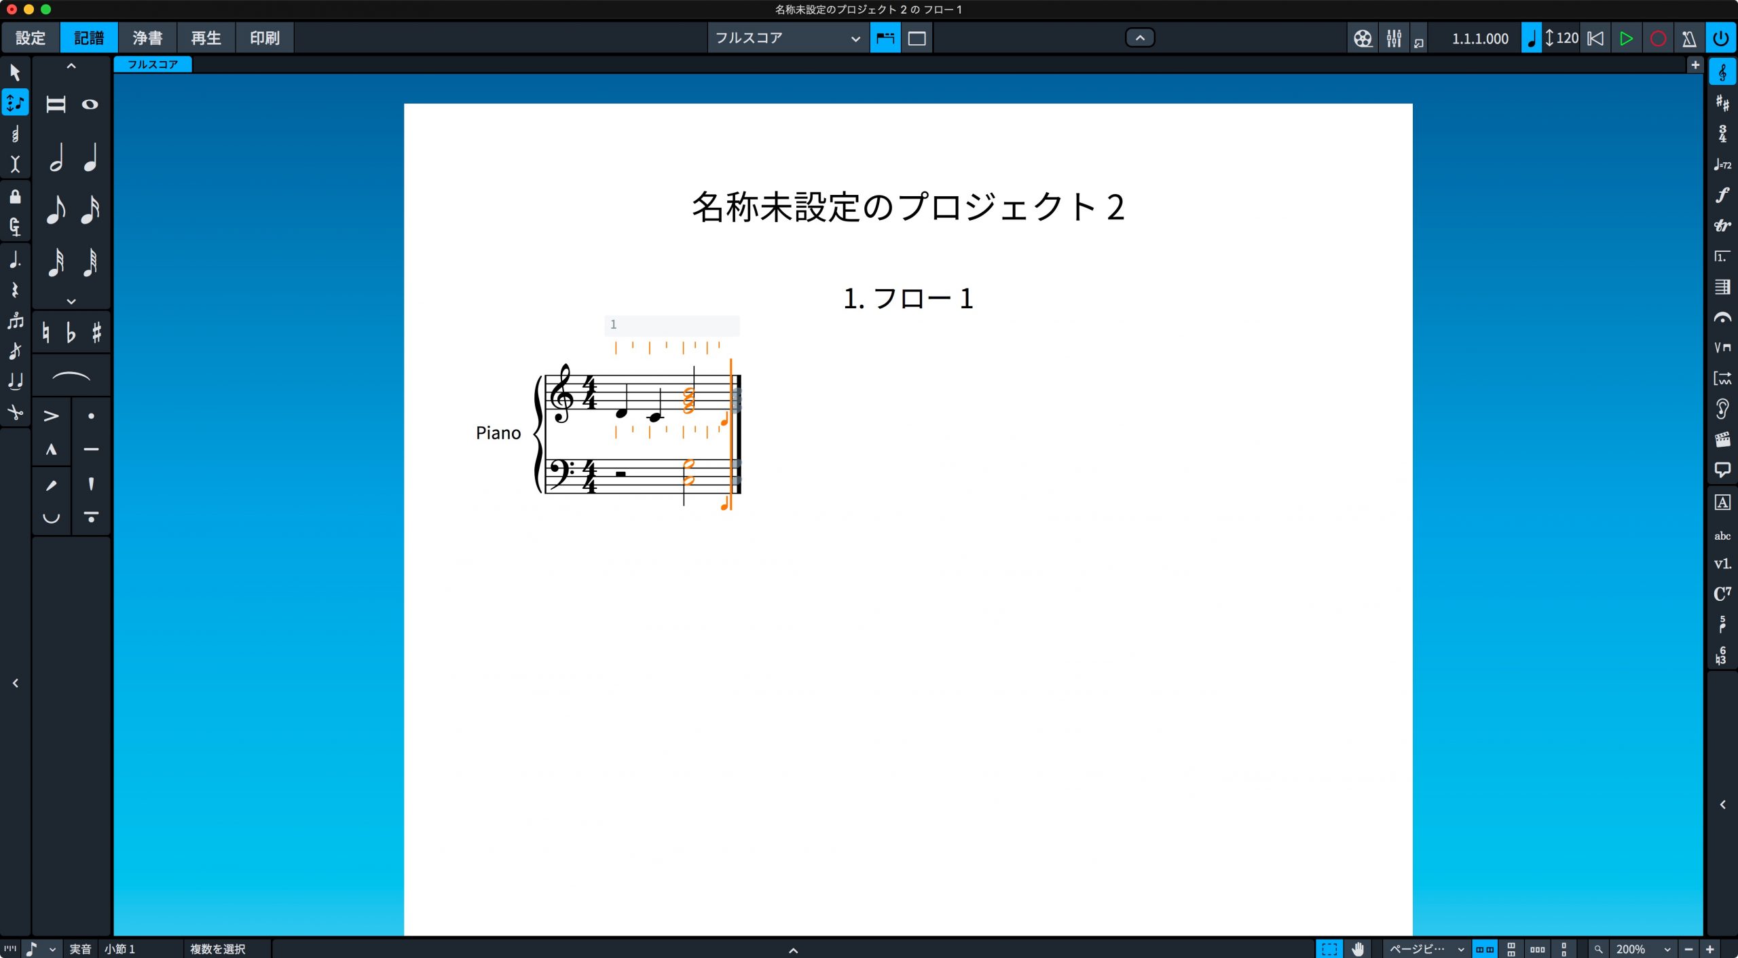Open the Dynamics panel
This screenshot has width=1738, height=958.
pyautogui.click(x=1722, y=196)
